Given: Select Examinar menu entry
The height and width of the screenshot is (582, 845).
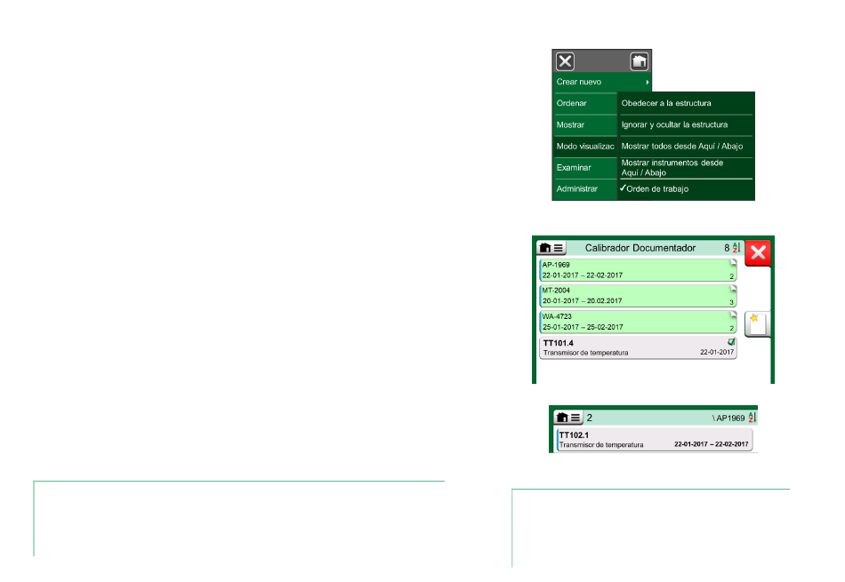Looking at the screenshot, I should [x=585, y=167].
